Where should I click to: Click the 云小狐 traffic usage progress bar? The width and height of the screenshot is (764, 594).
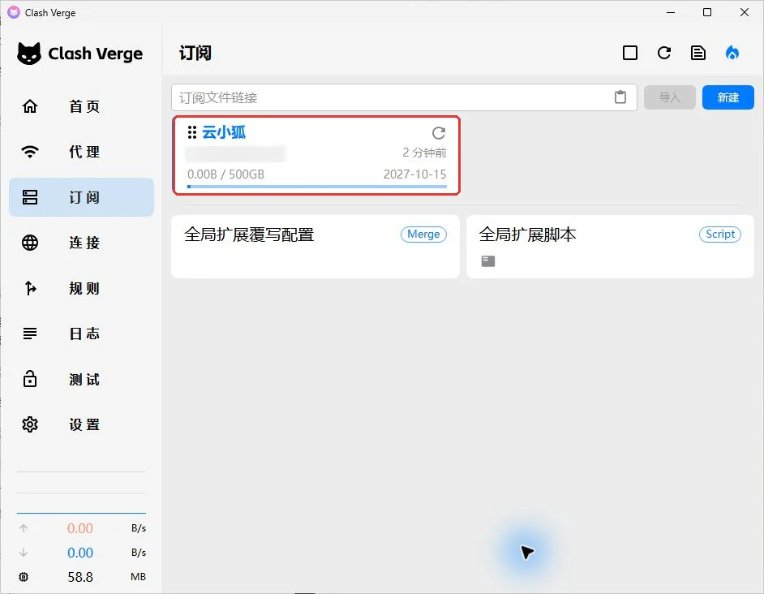tap(316, 187)
